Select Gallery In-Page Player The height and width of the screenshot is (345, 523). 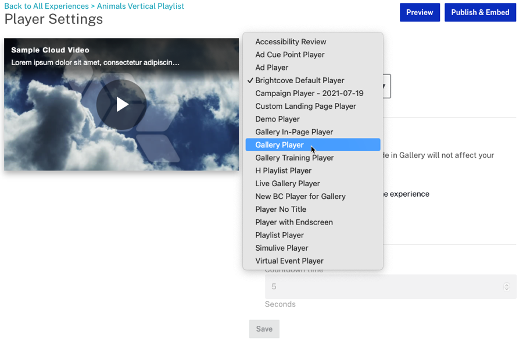313,132
